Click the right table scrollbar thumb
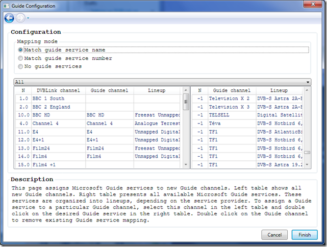 click(x=307, y=153)
